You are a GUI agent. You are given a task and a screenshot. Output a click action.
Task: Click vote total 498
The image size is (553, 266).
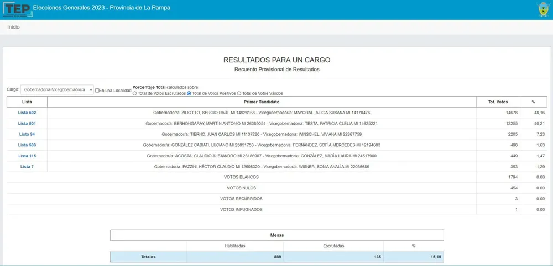tap(514, 145)
